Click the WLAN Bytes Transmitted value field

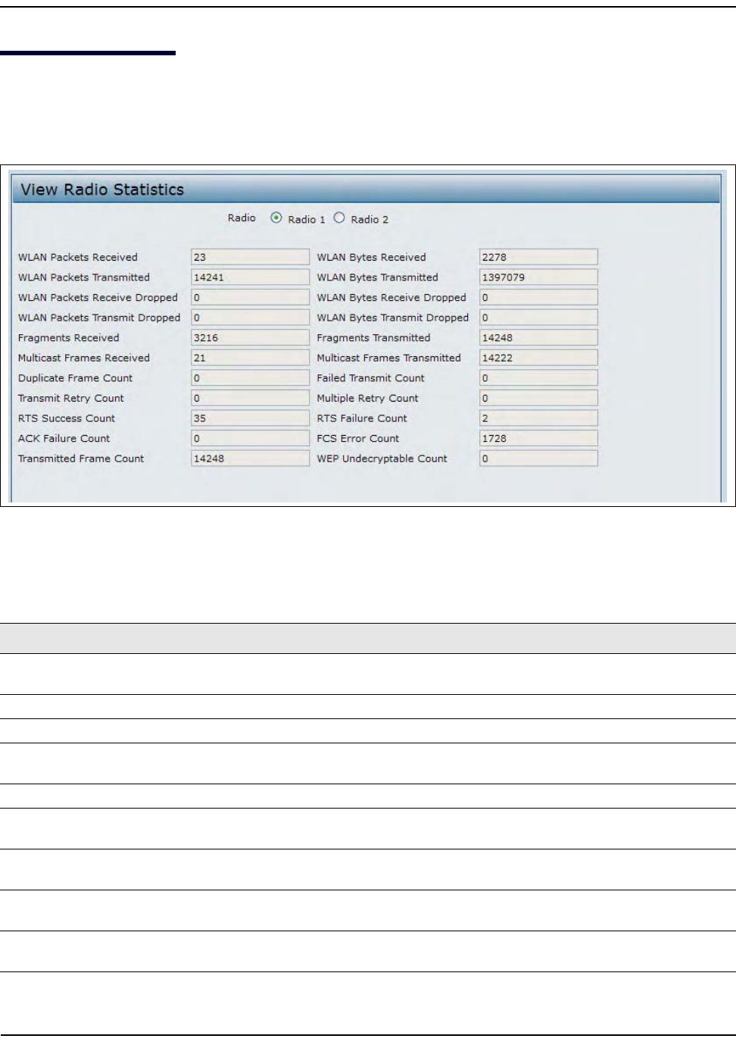click(x=538, y=277)
